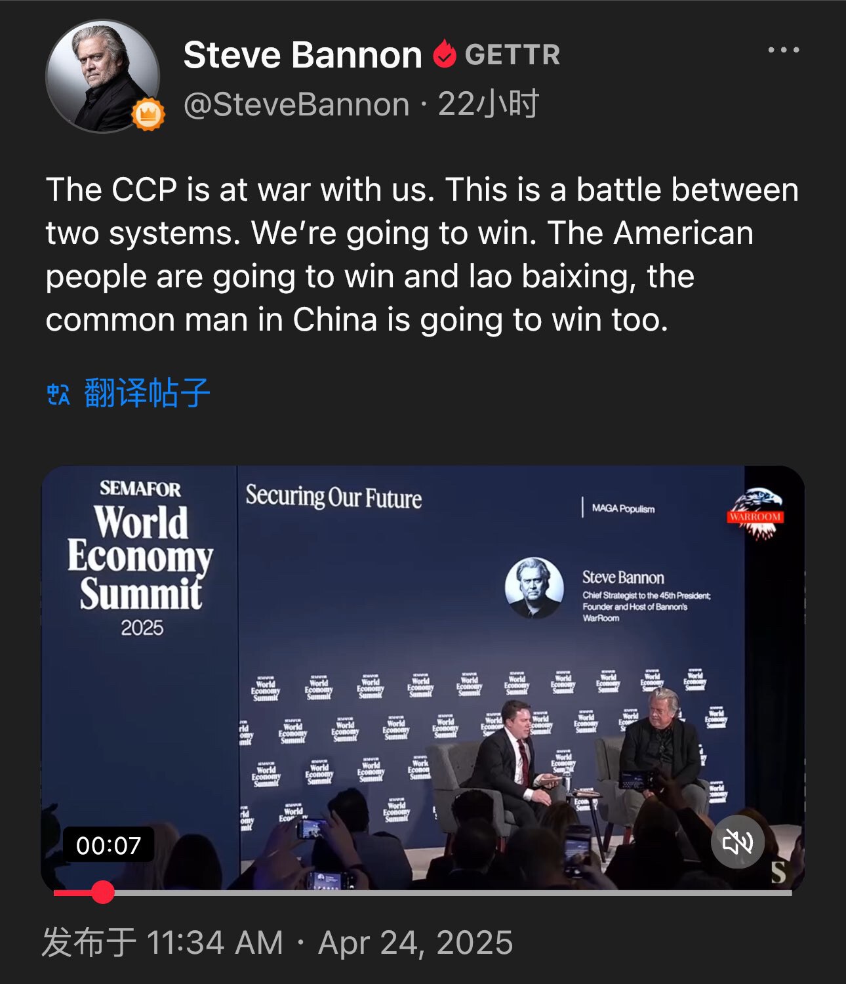Click the publish date Apr 24, 2025
Screen dimensions: 846x984
pos(416,943)
